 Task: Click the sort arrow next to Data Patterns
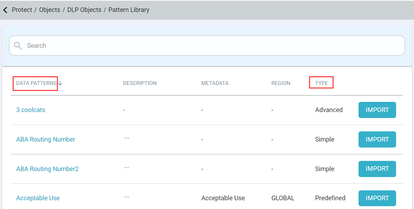pyautogui.click(x=60, y=83)
